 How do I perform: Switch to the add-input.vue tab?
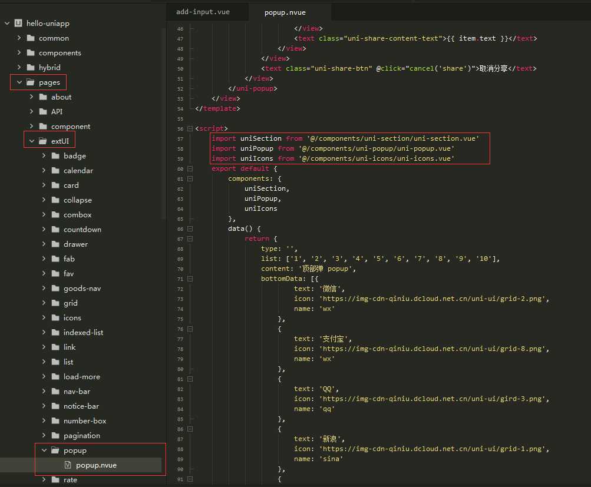203,12
